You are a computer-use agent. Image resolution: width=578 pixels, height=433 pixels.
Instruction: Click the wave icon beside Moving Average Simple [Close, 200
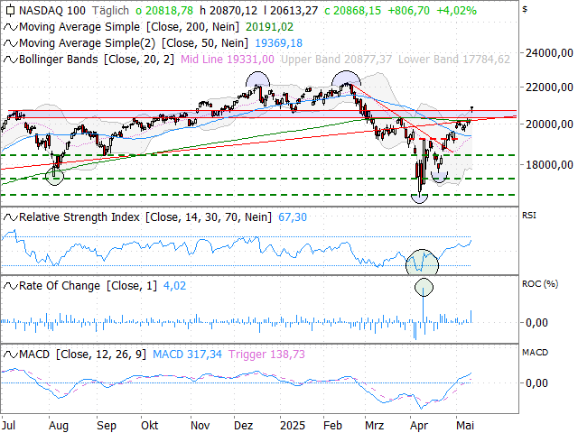click(x=11, y=27)
